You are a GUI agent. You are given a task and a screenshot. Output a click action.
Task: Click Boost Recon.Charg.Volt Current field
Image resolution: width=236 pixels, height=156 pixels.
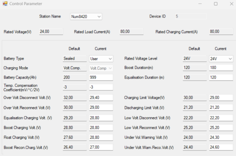[101, 147]
